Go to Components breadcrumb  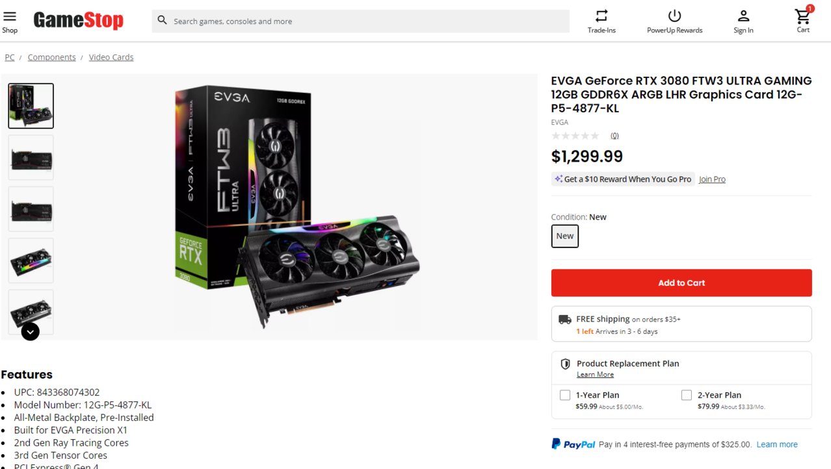[x=51, y=57]
